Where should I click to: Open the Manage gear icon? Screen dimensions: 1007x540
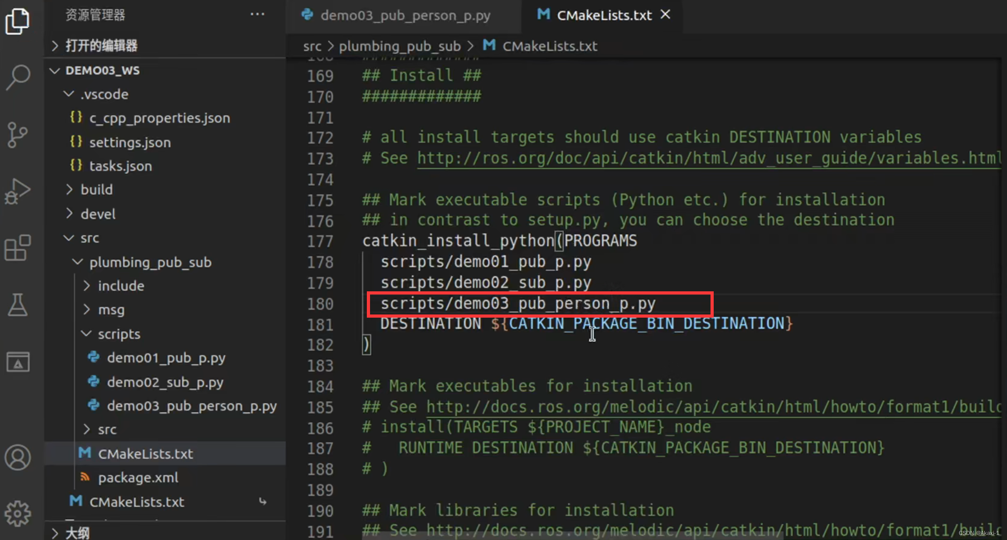coord(17,513)
